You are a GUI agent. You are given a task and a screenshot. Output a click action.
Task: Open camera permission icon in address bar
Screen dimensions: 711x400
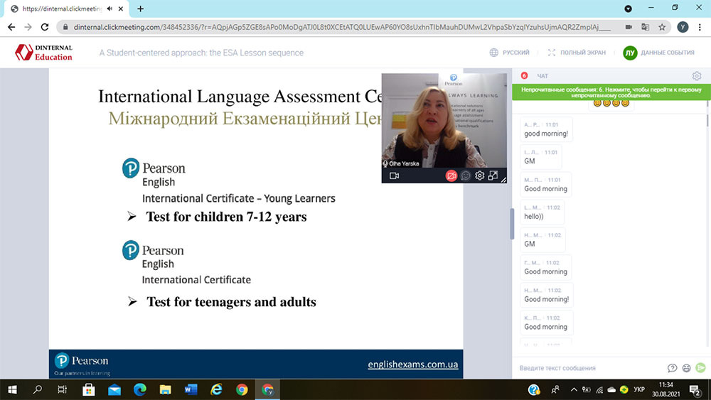pyautogui.click(x=629, y=27)
